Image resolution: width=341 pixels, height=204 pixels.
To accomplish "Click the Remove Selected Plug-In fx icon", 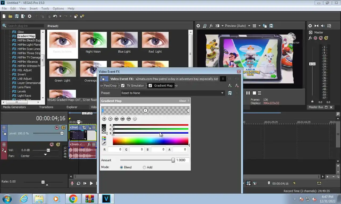I will 237,86.
